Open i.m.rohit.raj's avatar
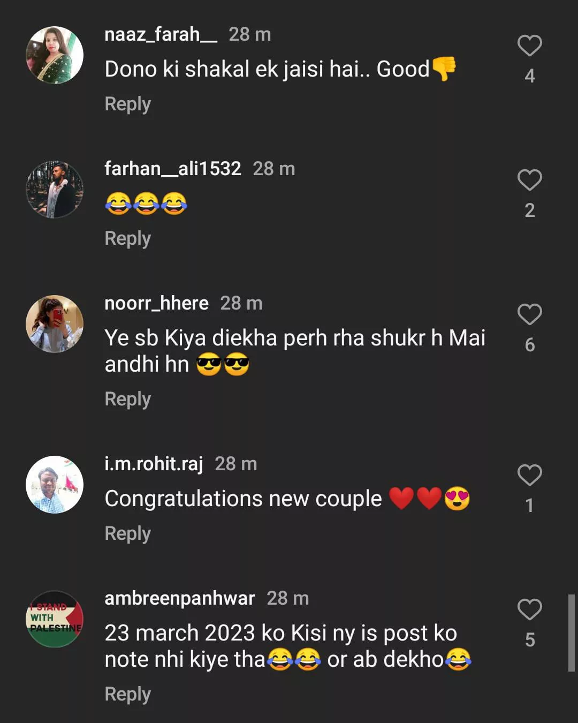The height and width of the screenshot is (723, 578). [55, 485]
